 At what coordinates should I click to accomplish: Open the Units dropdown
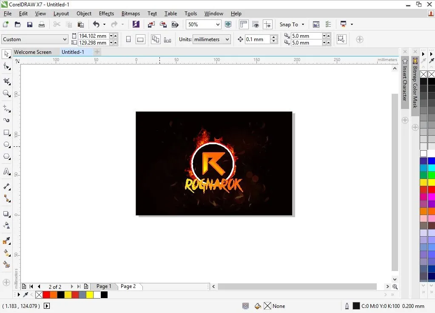click(227, 39)
